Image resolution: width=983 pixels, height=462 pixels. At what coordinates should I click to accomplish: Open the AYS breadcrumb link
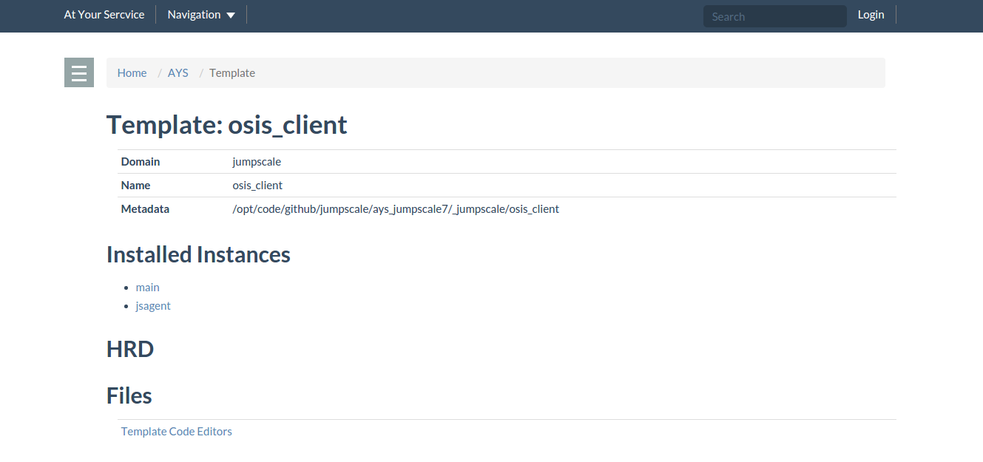tap(178, 72)
